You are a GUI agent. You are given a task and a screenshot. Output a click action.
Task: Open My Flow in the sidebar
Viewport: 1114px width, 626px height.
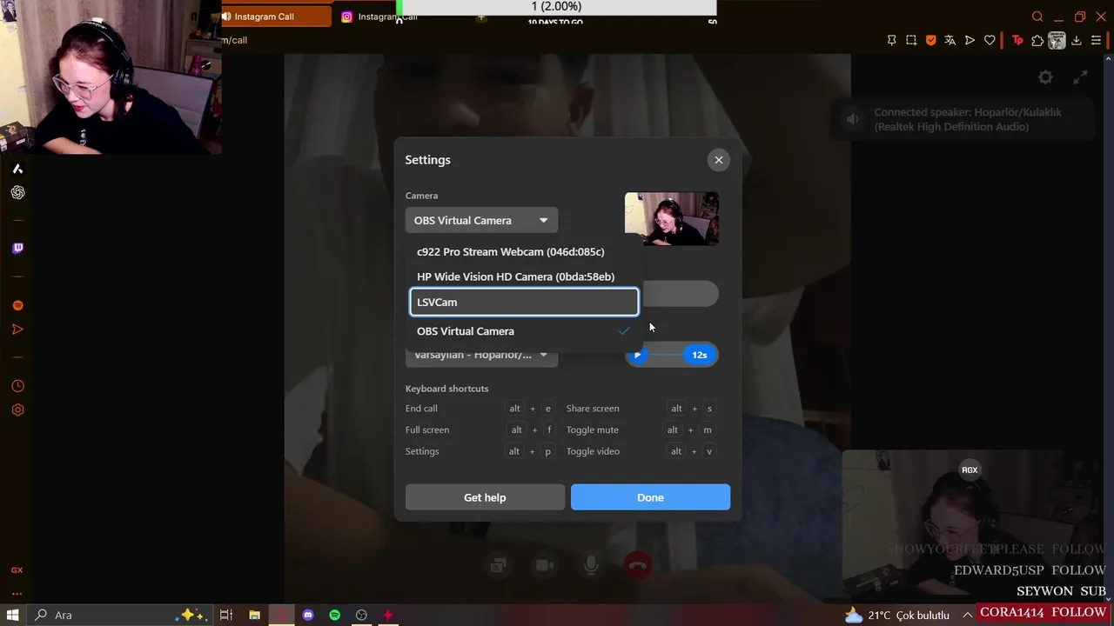point(17,330)
